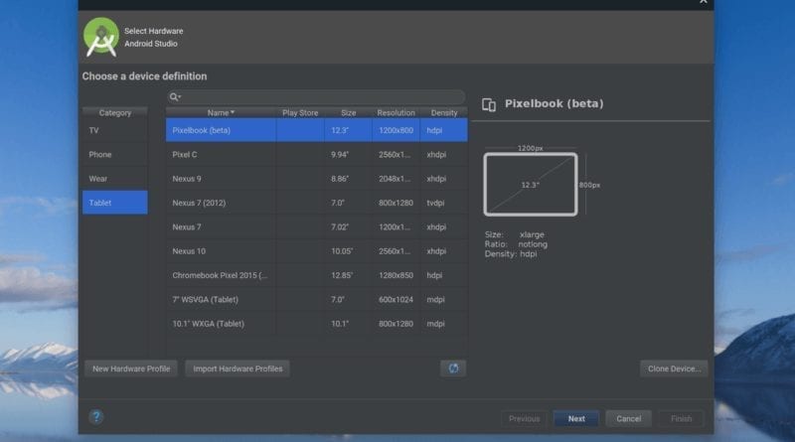This screenshot has height=442, width=795.
Task: Sort by Density column header
Action: [443, 112]
